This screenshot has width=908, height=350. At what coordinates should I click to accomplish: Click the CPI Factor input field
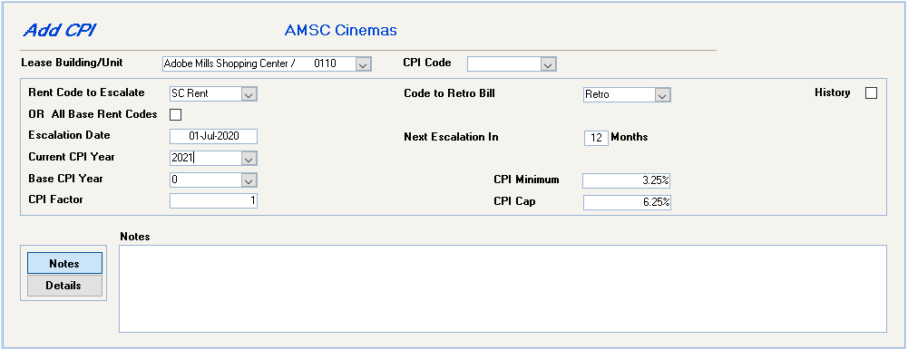pyautogui.click(x=214, y=200)
